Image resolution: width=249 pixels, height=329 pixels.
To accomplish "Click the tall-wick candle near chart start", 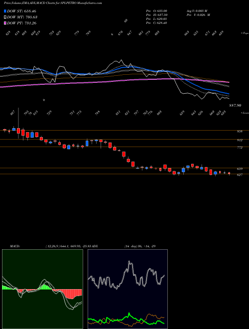I will click(18, 124).
